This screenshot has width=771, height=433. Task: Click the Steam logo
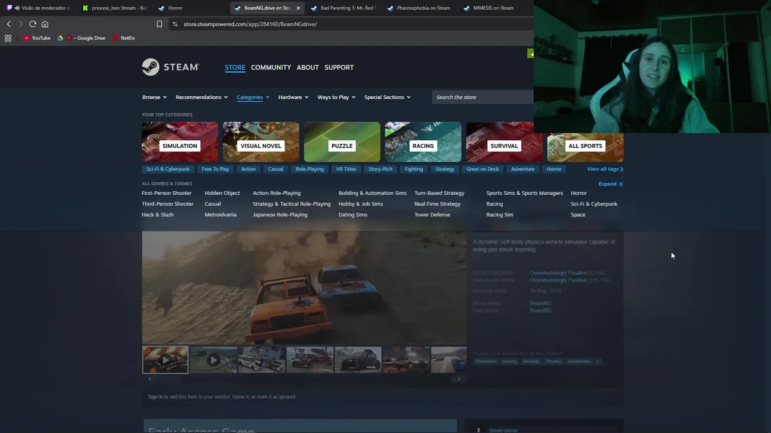click(x=170, y=67)
